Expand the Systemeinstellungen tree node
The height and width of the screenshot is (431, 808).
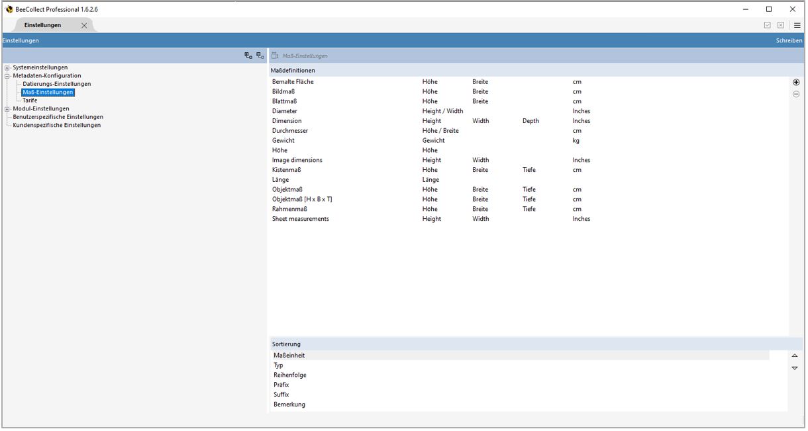click(x=7, y=67)
